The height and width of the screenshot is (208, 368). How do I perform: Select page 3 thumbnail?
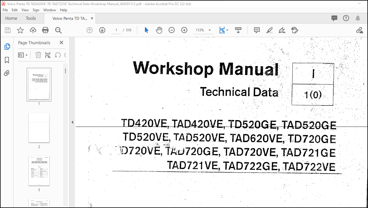[x=39, y=171]
